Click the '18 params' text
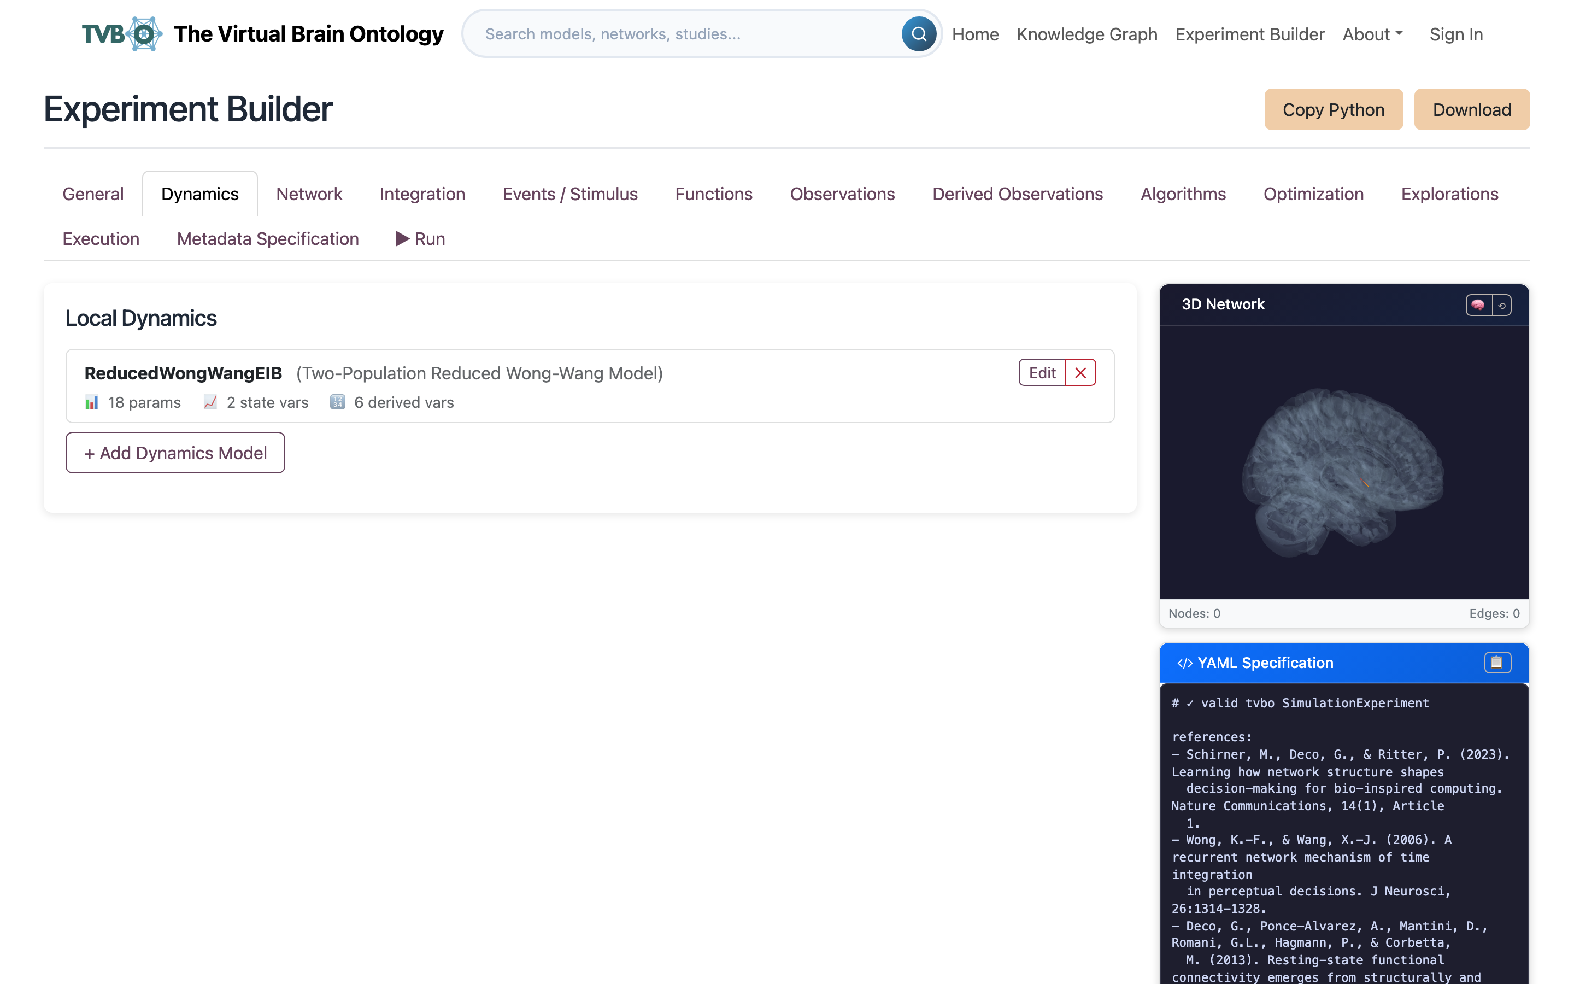1574x984 pixels. [x=144, y=403]
